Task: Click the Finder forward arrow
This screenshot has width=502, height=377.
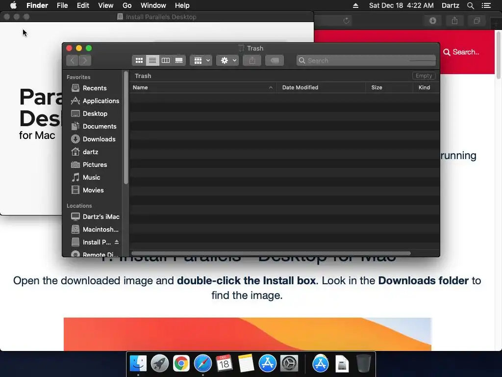Action: click(x=85, y=60)
